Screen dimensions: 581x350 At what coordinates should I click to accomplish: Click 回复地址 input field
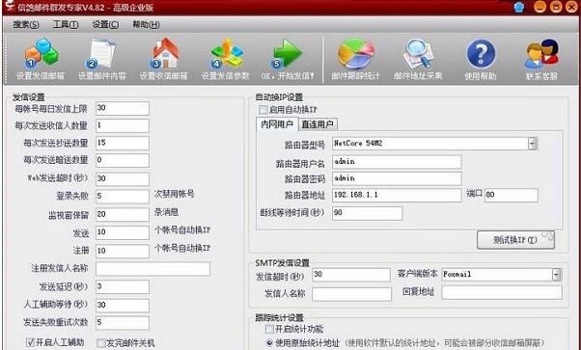coord(502,292)
